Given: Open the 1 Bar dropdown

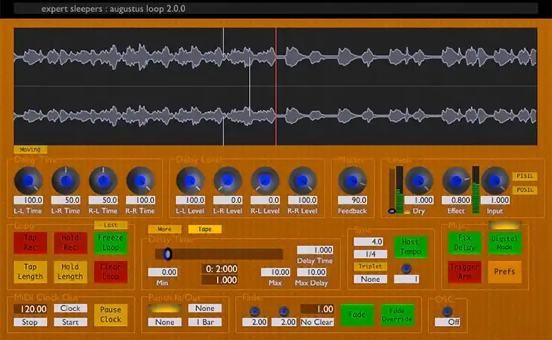Looking at the screenshot, I should (x=205, y=322).
